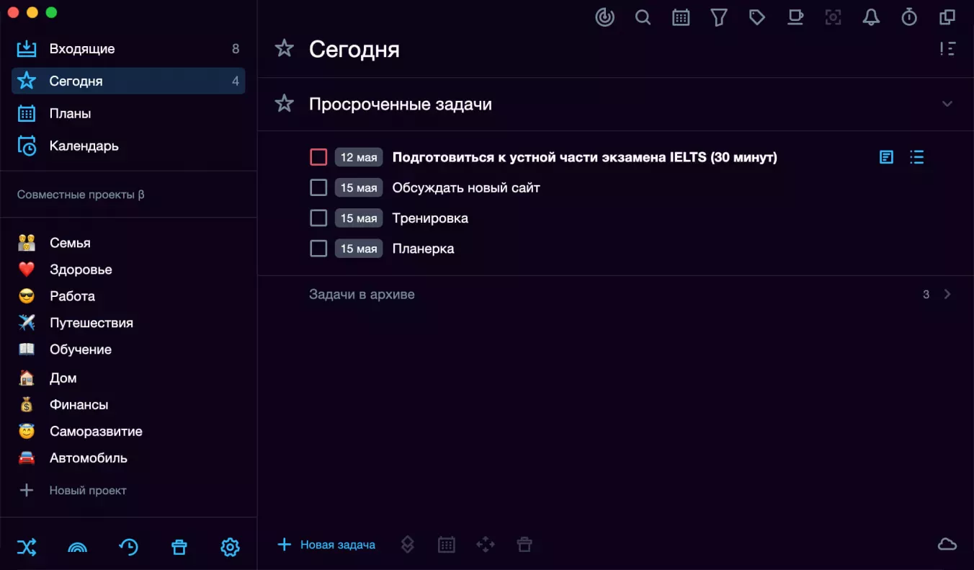Check off Обсуждать новый сайт task
The width and height of the screenshot is (974, 570).
point(318,187)
